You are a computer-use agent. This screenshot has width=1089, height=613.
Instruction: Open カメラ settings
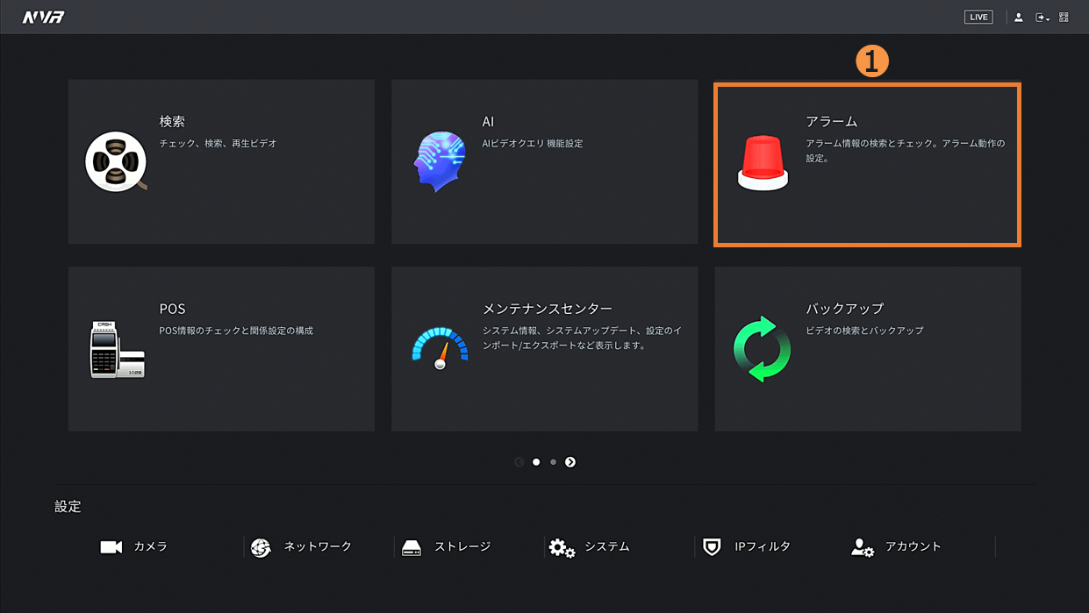pyautogui.click(x=133, y=546)
